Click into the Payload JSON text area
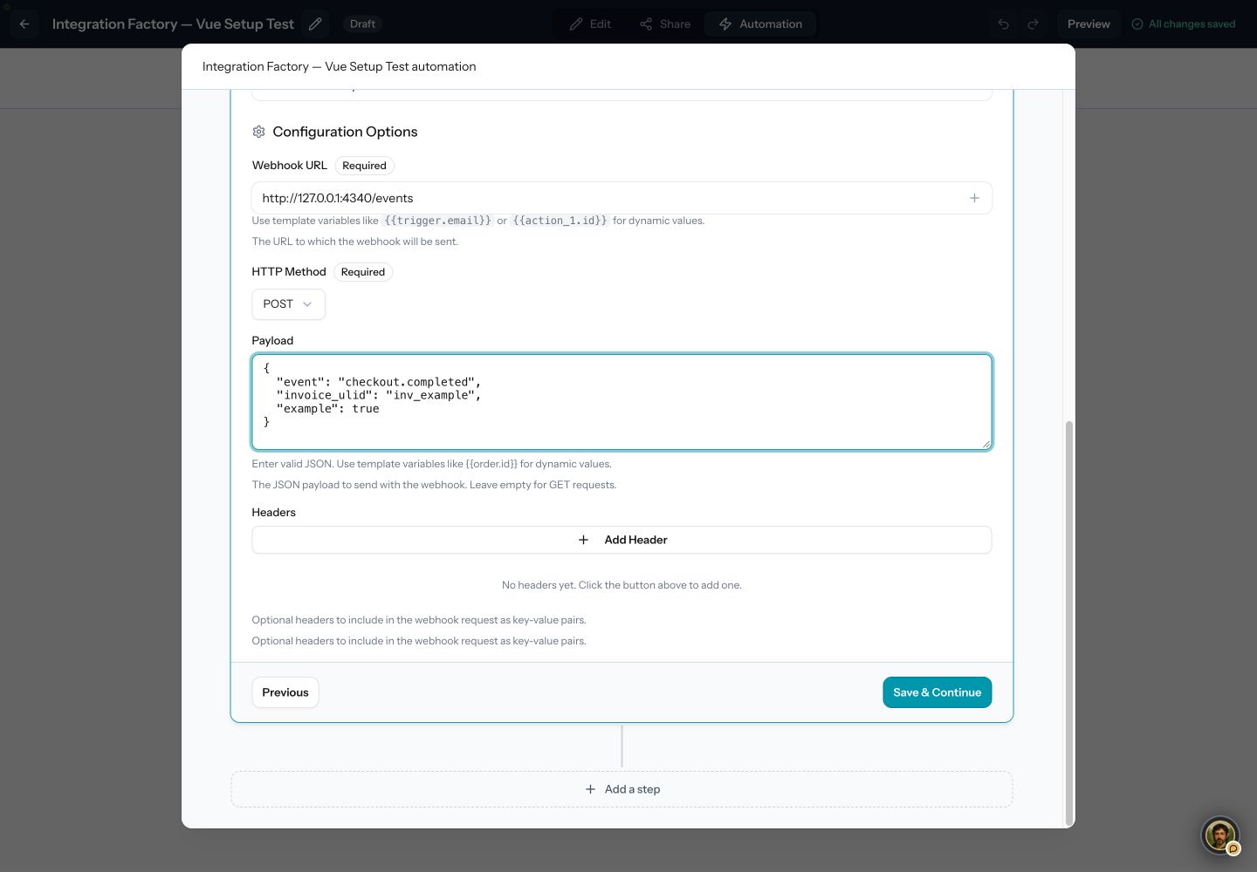 (x=622, y=402)
